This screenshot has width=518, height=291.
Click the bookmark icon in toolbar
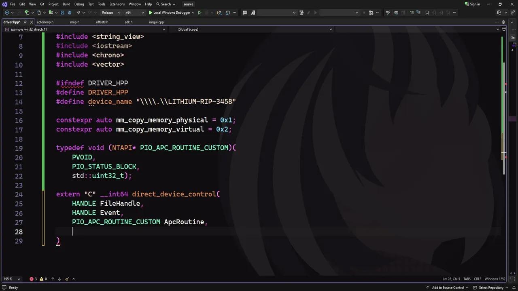click(427, 13)
